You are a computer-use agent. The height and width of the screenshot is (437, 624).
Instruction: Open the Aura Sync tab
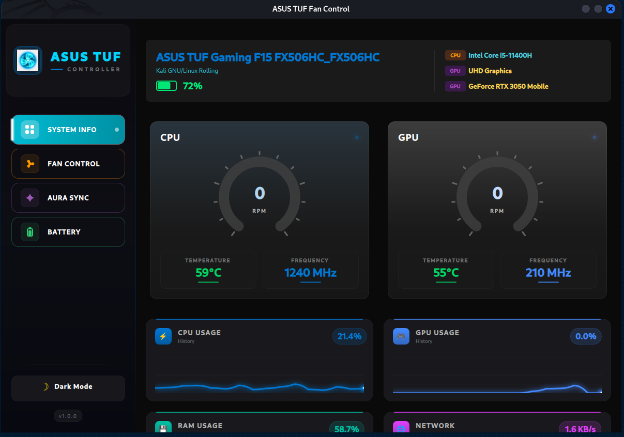point(68,198)
